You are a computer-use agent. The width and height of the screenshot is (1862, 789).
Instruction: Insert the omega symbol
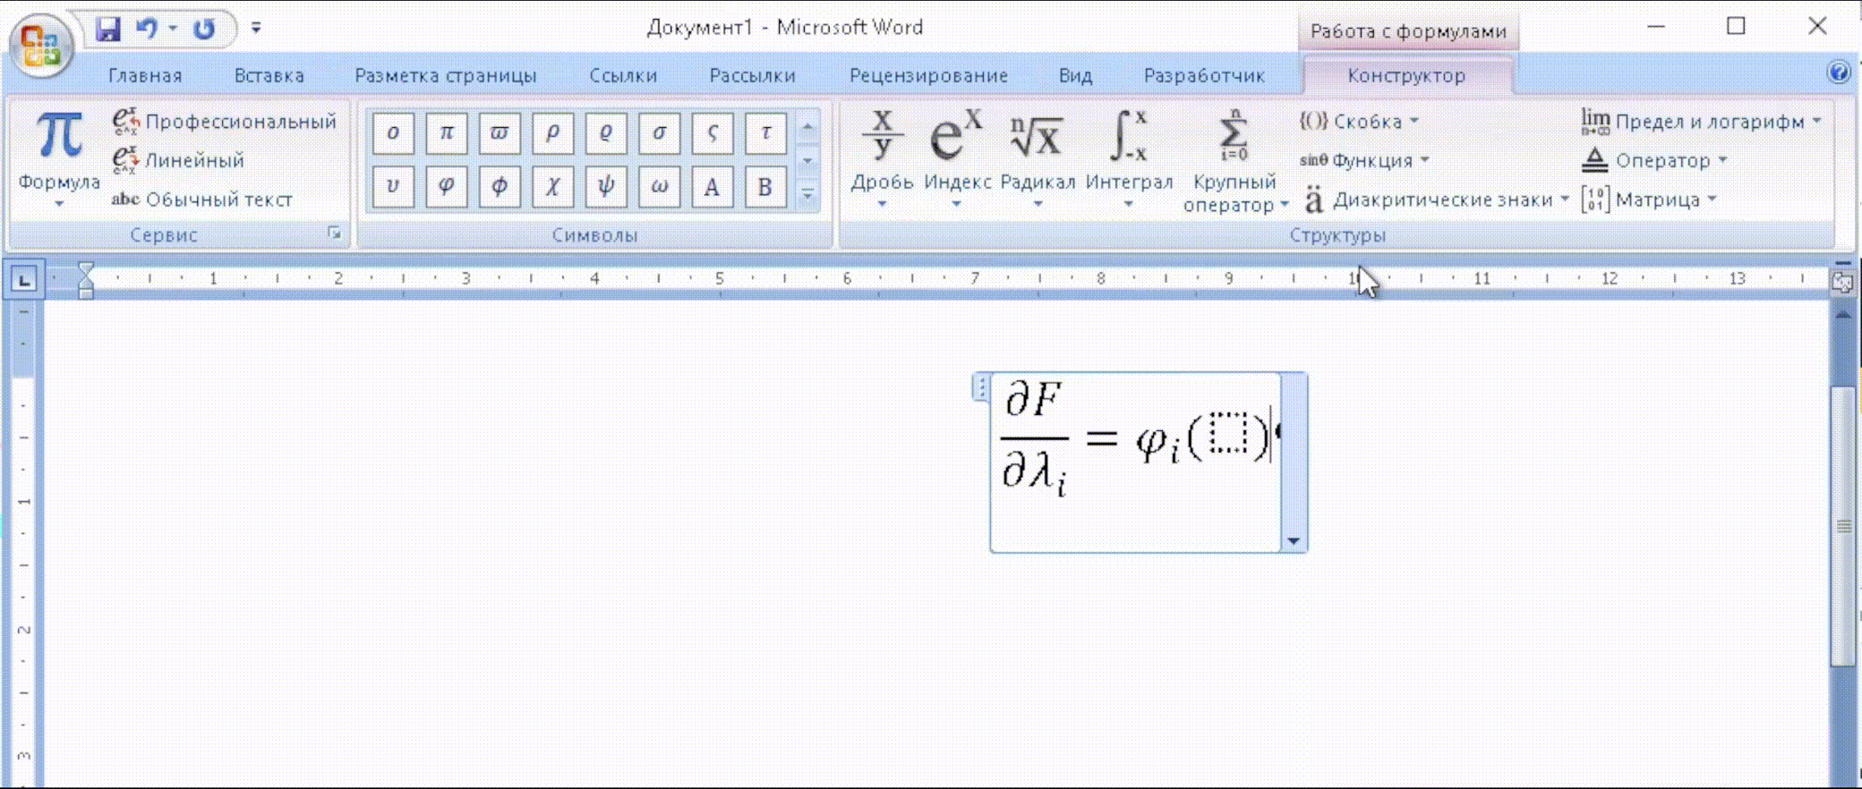pyautogui.click(x=659, y=187)
